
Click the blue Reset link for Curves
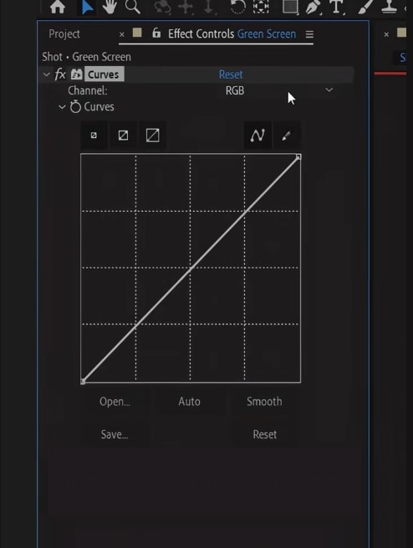click(x=231, y=74)
